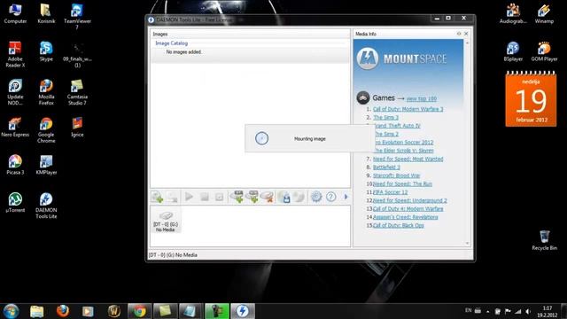567x319 pixels.
Task: Select the µTorrent desktop icon
Action: pos(15,203)
